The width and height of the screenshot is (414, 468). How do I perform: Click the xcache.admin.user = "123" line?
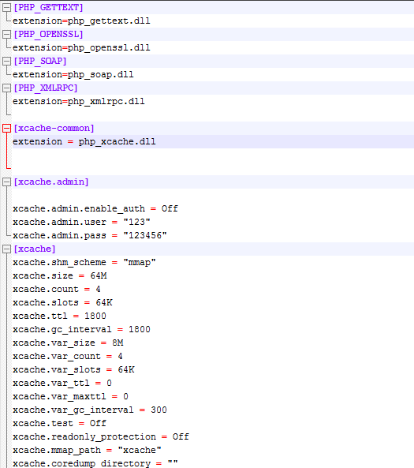coord(81,223)
